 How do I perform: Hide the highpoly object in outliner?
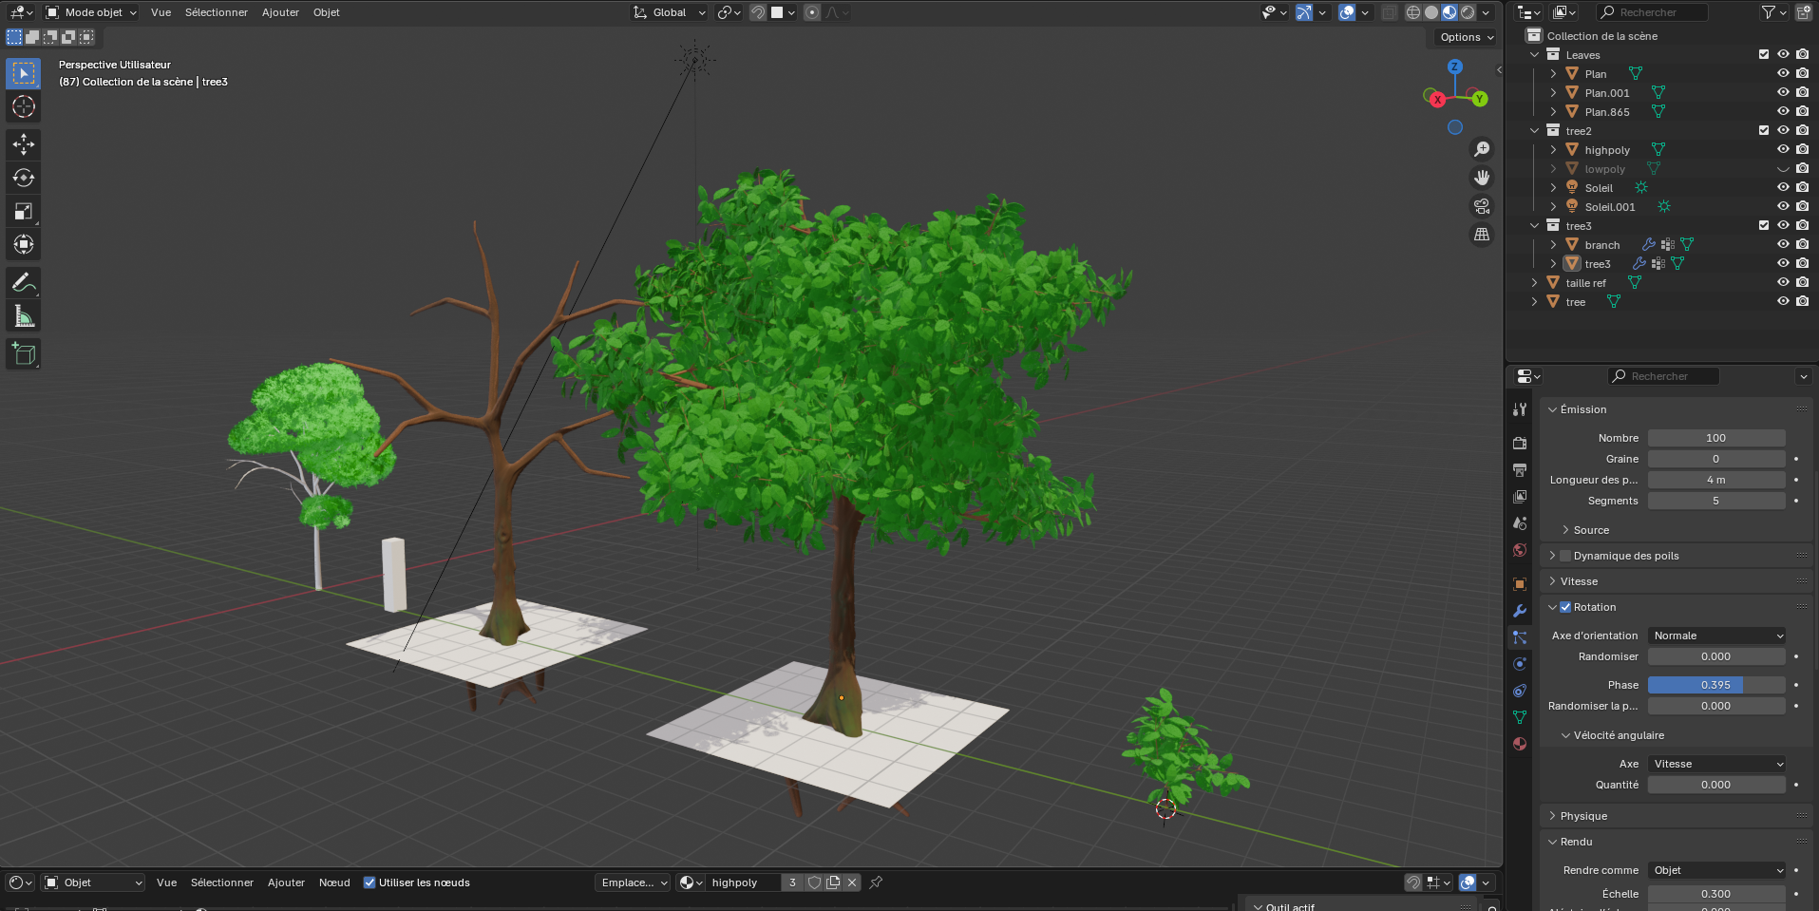coord(1783,149)
